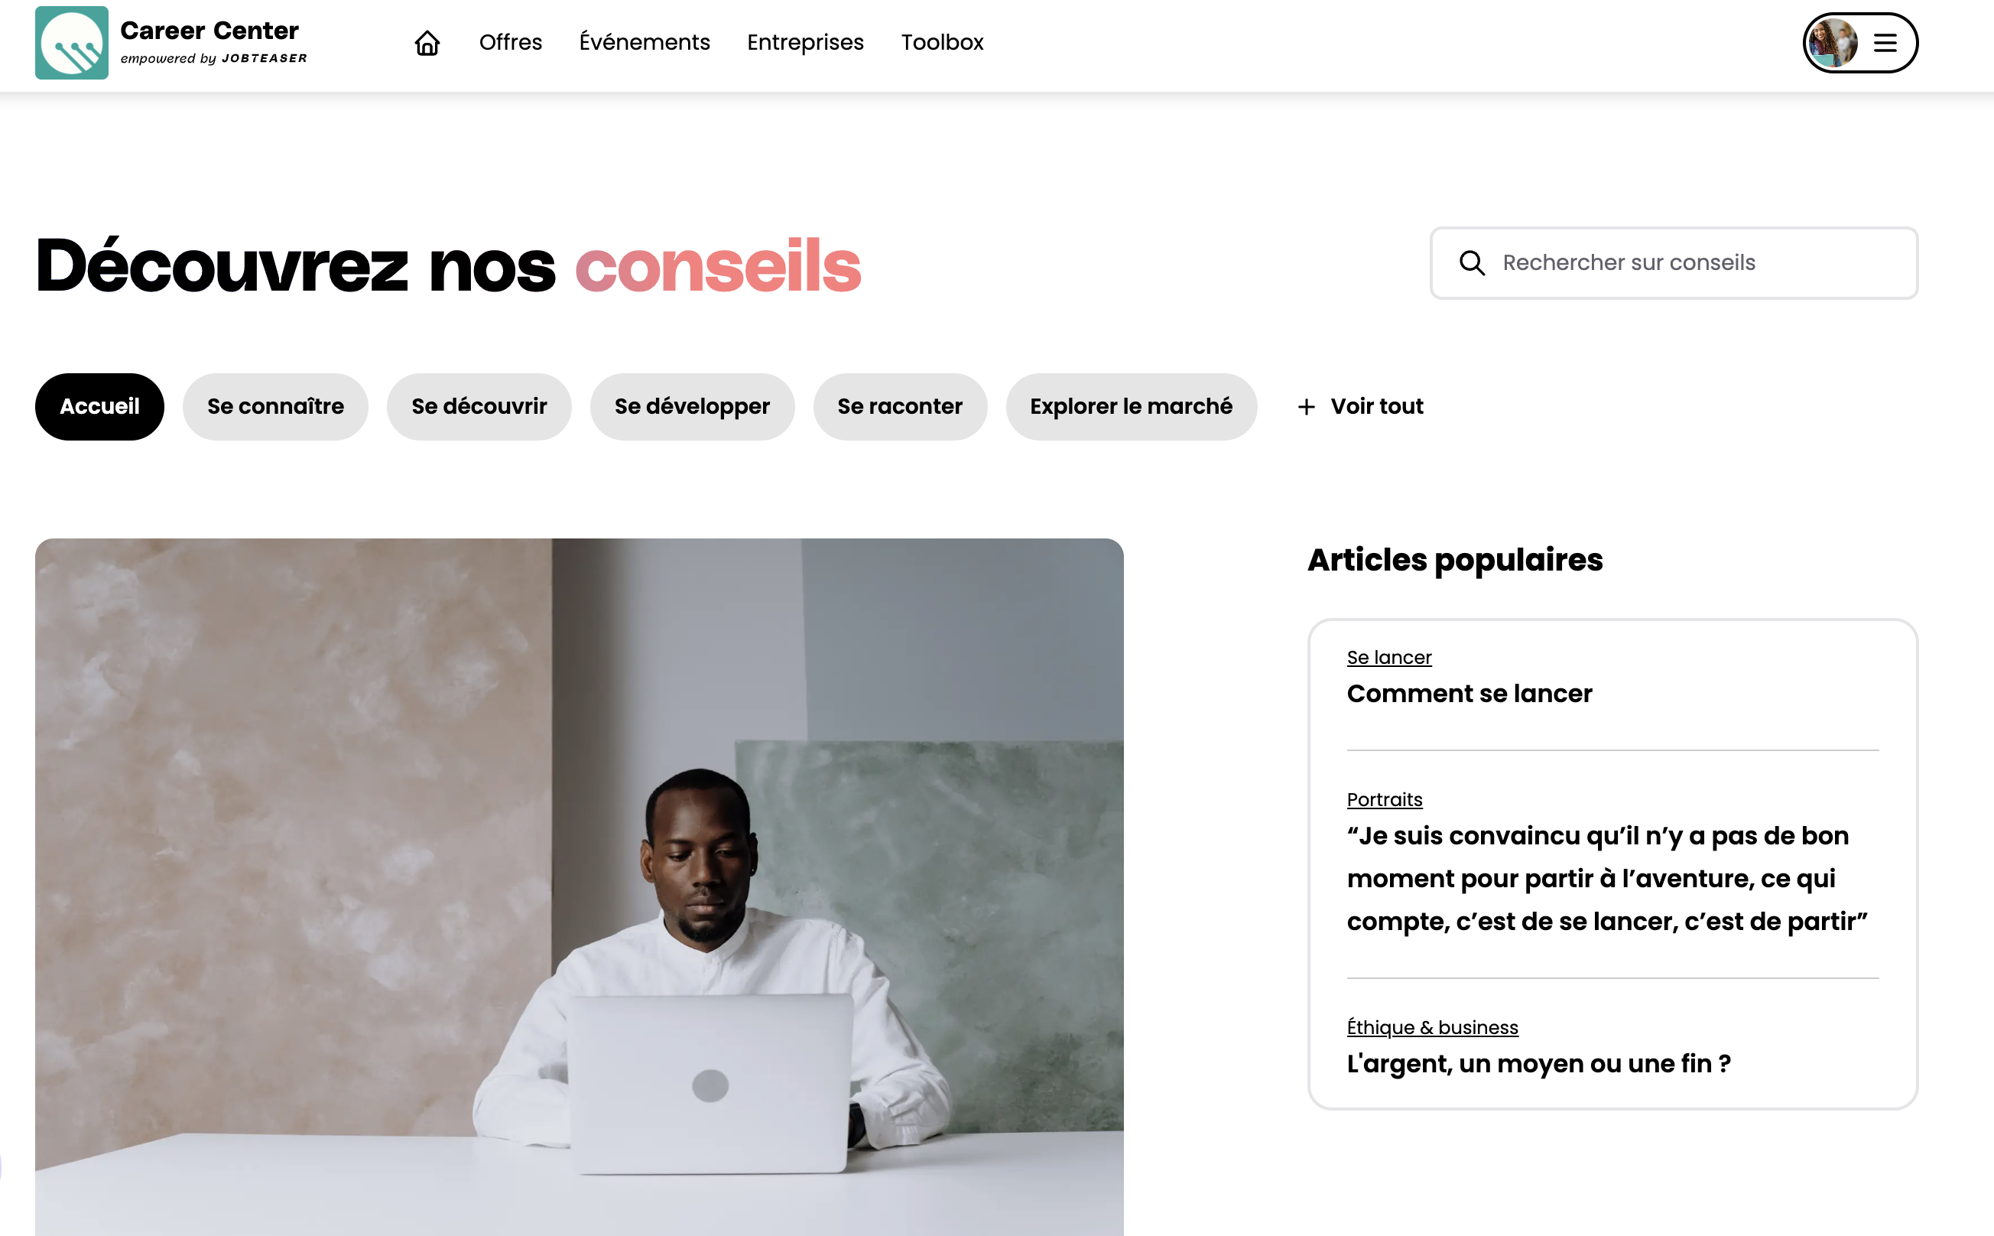
Task: Open the Événements menu item
Action: click(644, 43)
